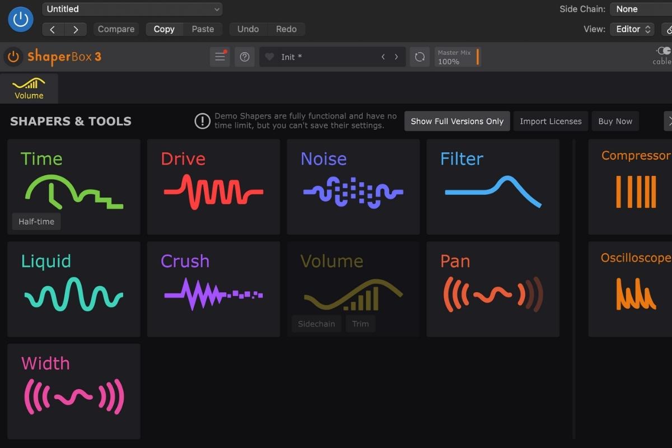
Task: Add the Drive shaper
Action: click(213, 186)
